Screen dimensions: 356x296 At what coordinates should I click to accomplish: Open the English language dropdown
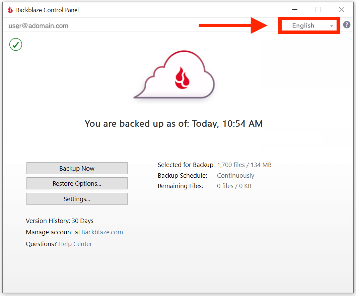click(x=309, y=25)
